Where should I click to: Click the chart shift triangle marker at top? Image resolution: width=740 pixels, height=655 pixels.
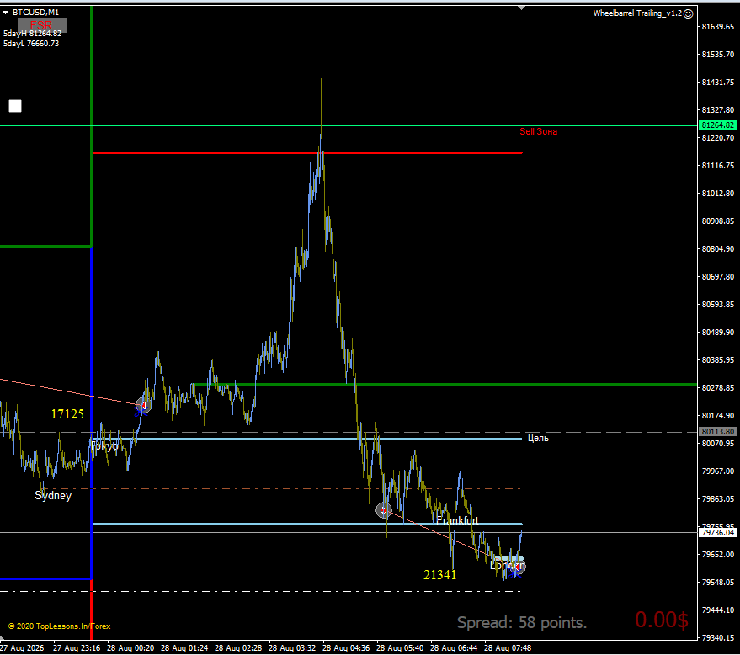(x=521, y=8)
